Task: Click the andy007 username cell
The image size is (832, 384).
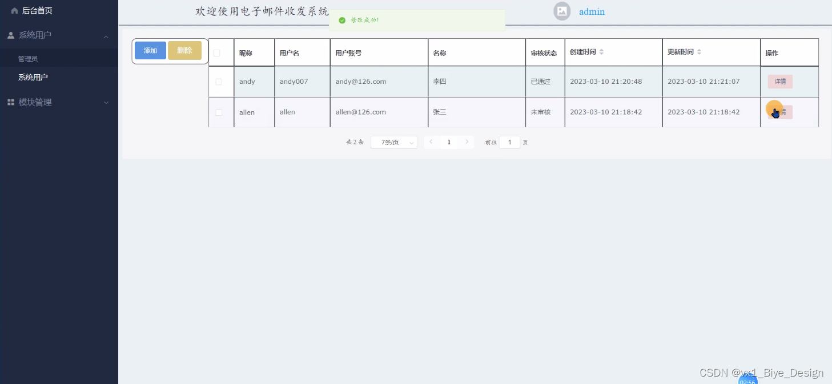Action: [x=294, y=82]
